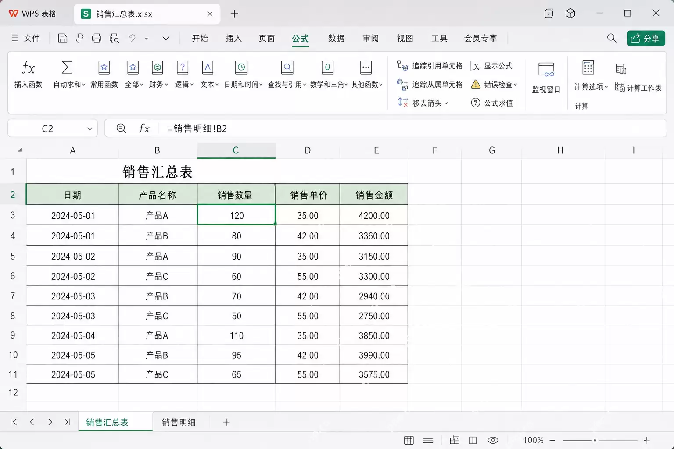Viewport: 674px width, 449px height.
Task: Open the 日期和时间 functions icon
Action: pos(241,68)
